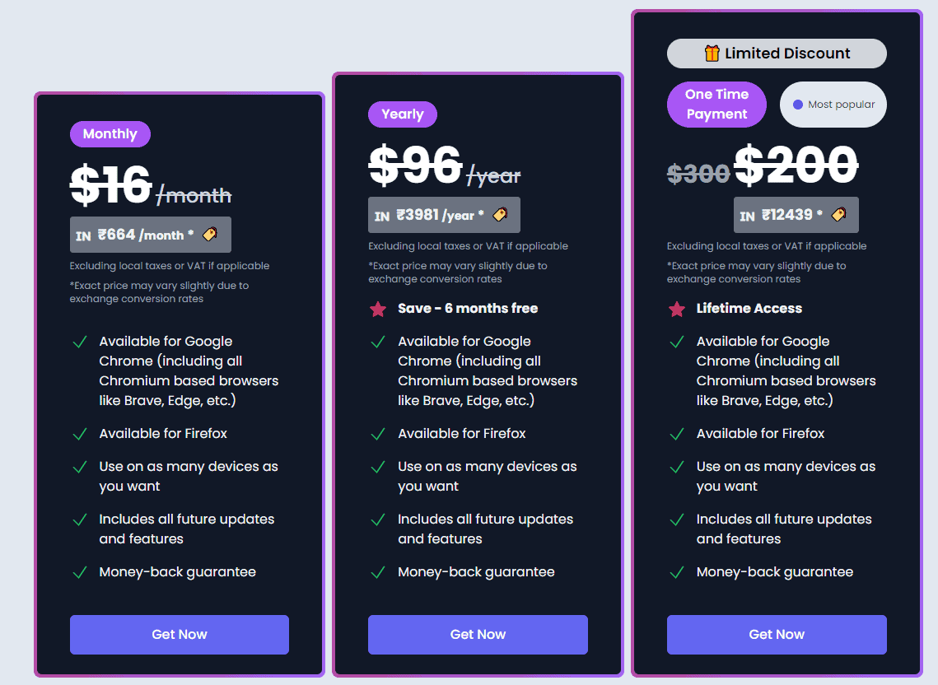
Task: Select the Monthly plan badge
Action: [x=110, y=133]
